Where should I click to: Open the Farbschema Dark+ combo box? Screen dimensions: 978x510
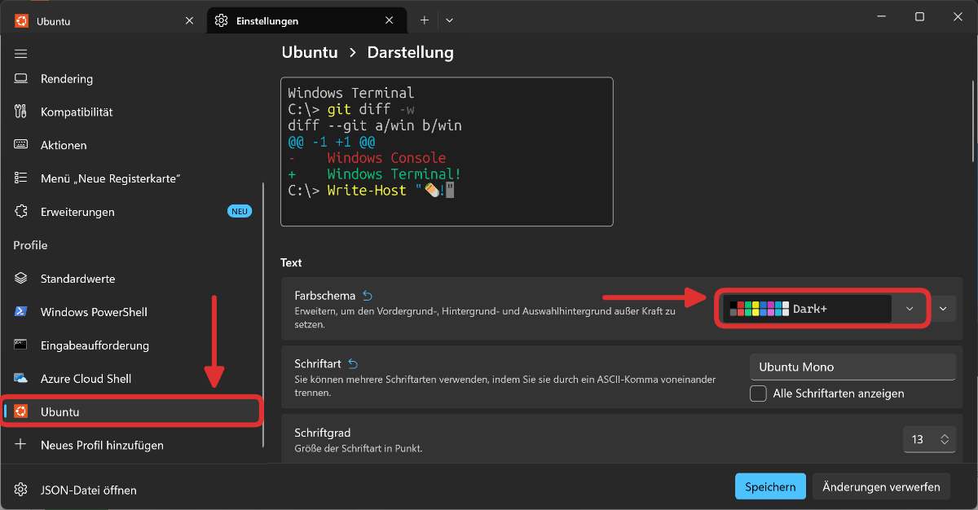click(823, 310)
